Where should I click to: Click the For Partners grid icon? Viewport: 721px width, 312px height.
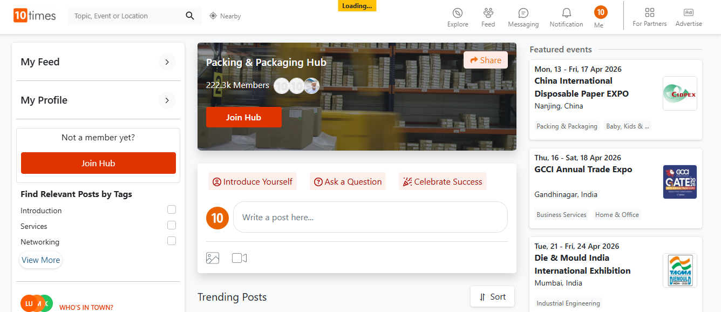point(649,13)
